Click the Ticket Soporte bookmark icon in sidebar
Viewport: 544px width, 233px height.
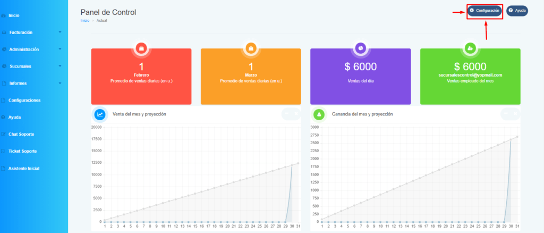[x=4, y=152]
